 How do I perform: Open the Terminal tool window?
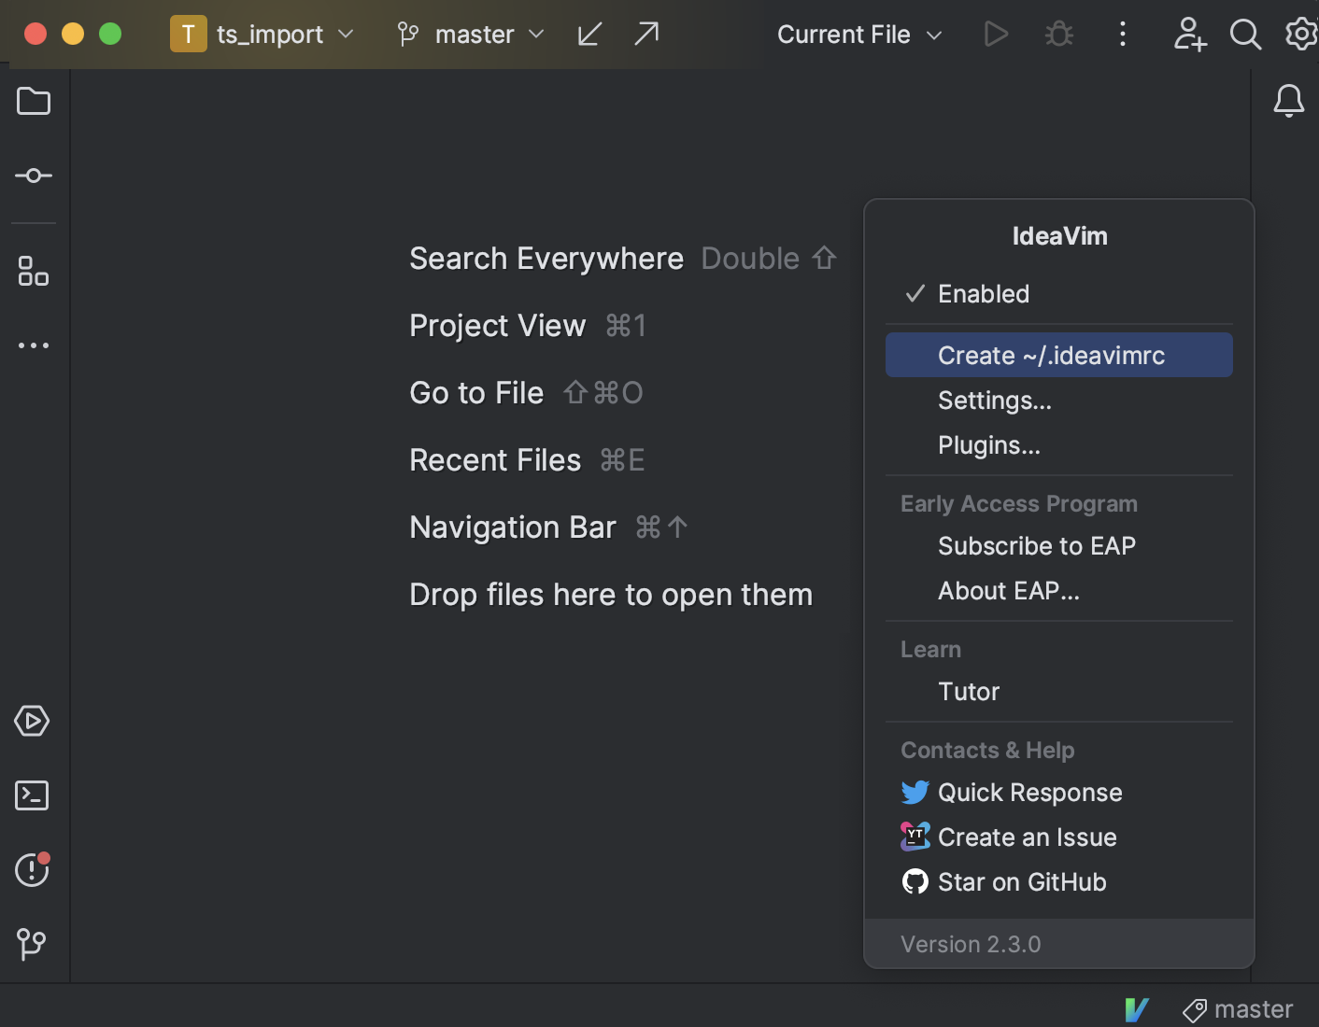[x=32, y=795]
